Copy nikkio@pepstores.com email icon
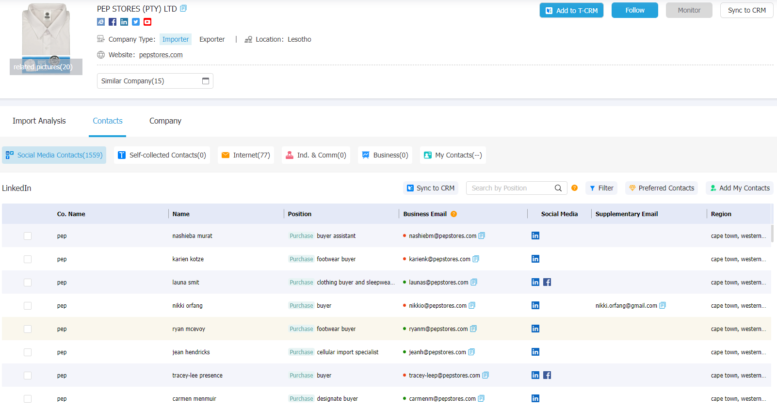The width and height of the screenshot is (777, 409). pyautogui.click(x=472, y=306)
